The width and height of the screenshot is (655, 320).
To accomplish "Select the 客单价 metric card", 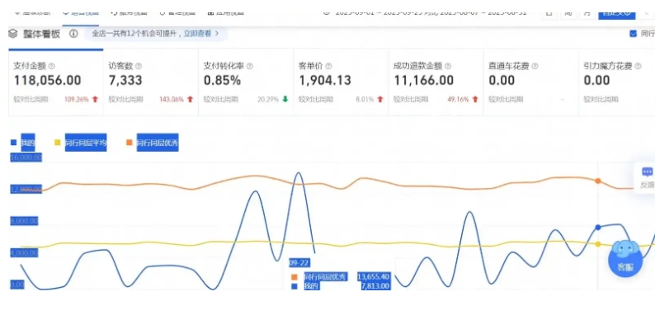I will pyautogui.click(x=341, y=82).
